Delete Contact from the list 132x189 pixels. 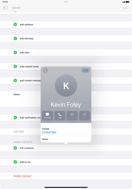22,176
